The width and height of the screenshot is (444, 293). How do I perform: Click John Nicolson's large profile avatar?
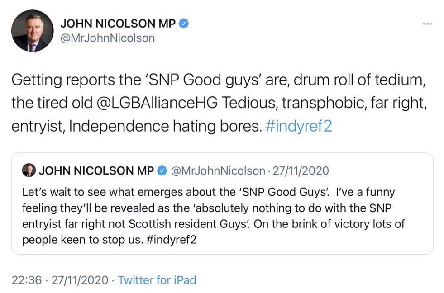tap(31, 30)
